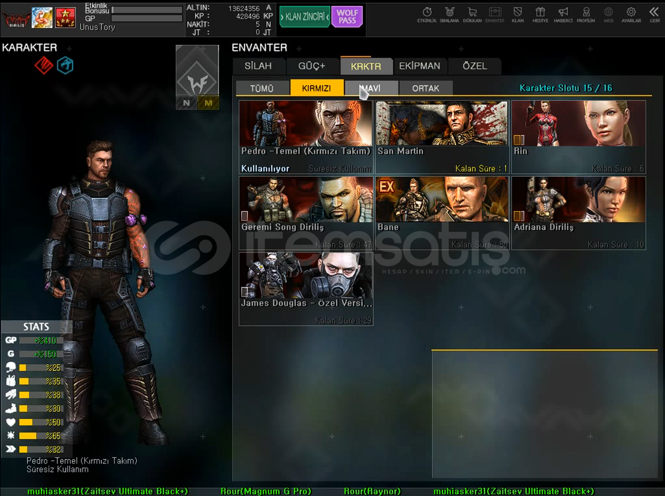665x496 pixels.
Task: Click the small box icon on Rin card
Action: tap(519, 140)
